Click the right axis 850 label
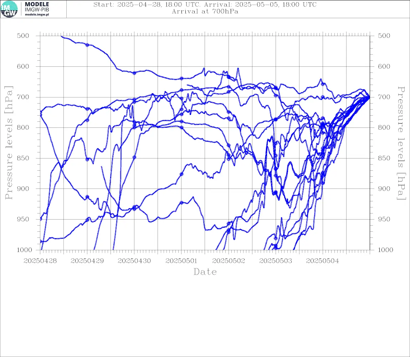The width and height of the screenshot is (410, 357). 384,158
